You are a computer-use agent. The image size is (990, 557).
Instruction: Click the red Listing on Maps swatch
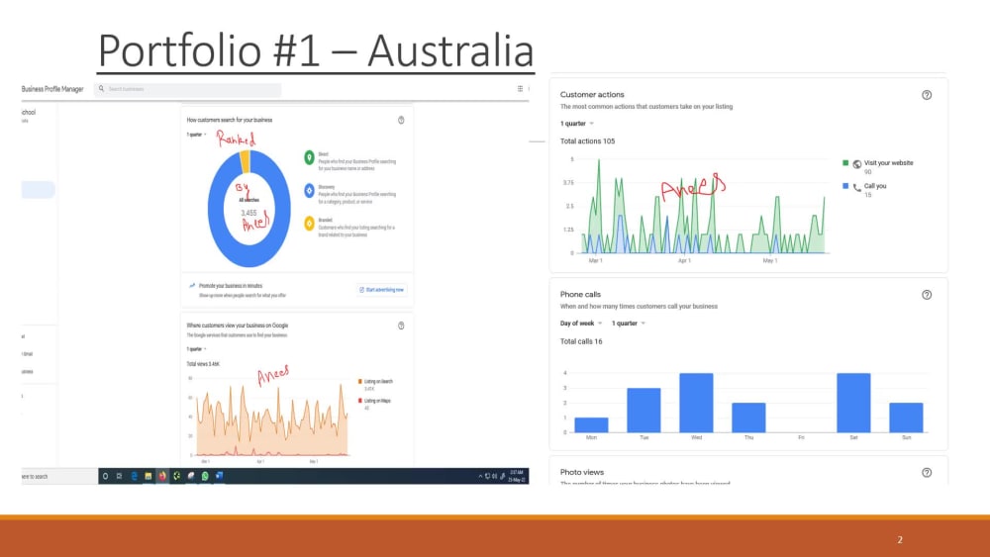coord(360,401)
